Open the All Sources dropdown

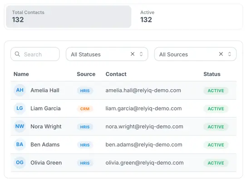click(x=195, y=54)
